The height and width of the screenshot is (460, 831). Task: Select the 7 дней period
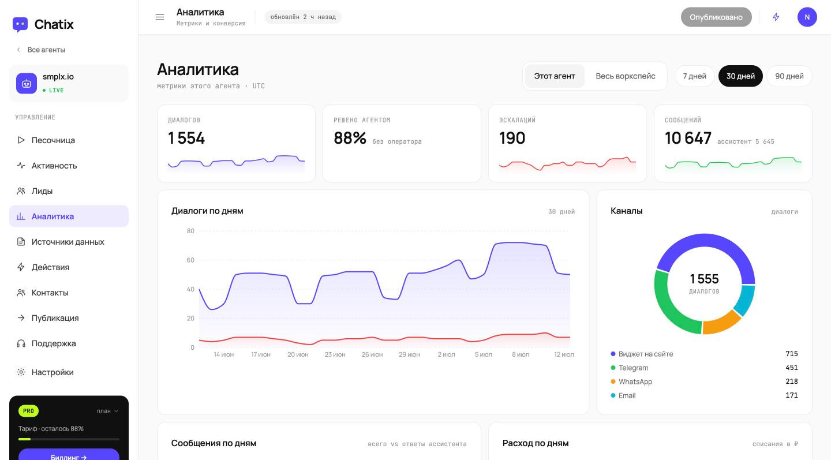point(695,76)
